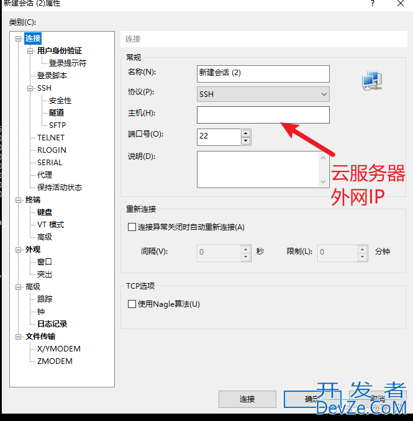The image size is (413, 421).
Task: Collapse the 高级 tree node
Action: (18, 287)
